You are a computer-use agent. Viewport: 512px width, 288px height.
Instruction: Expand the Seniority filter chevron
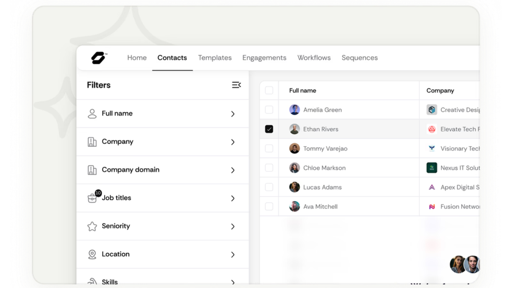pos(233,227)
